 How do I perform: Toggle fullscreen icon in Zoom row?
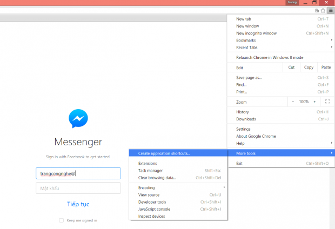click(327, 102)
